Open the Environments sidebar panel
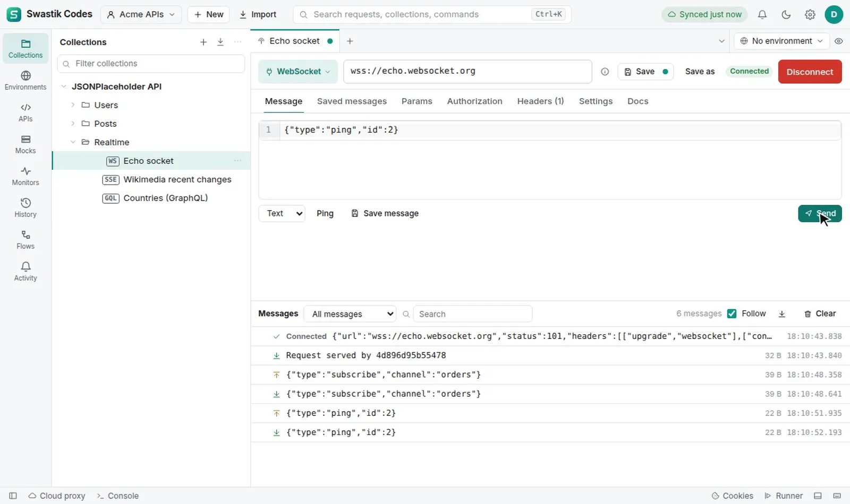850x504 pixels. pos(25,80)
